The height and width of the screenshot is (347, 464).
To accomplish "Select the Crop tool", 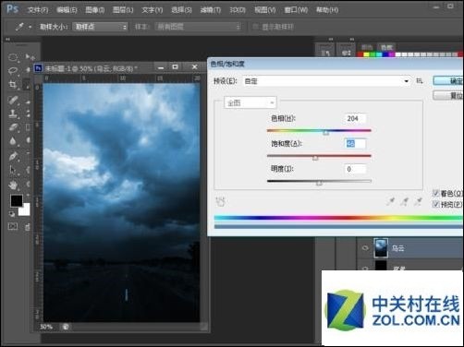I will tap(13, 84).
